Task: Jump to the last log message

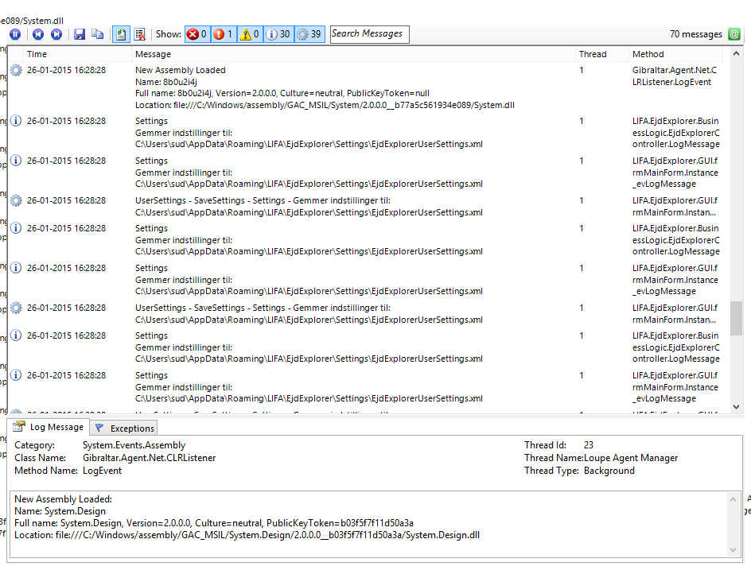Action: click(x=56, y=34)
